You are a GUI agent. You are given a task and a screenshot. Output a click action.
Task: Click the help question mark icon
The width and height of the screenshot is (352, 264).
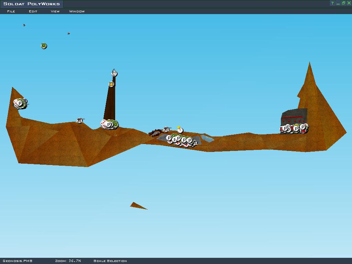[332, 3]
